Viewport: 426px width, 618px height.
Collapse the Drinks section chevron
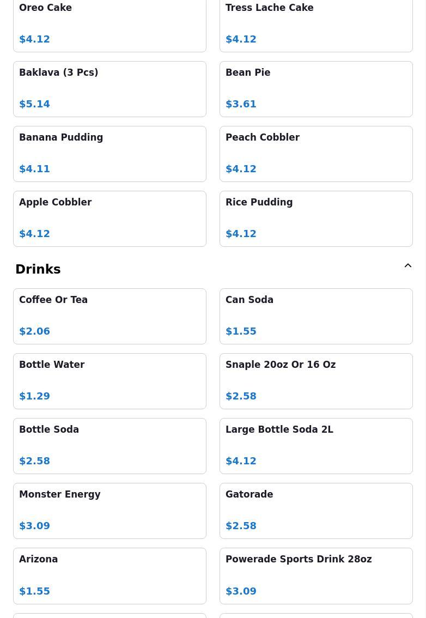(x=408, y=265)
